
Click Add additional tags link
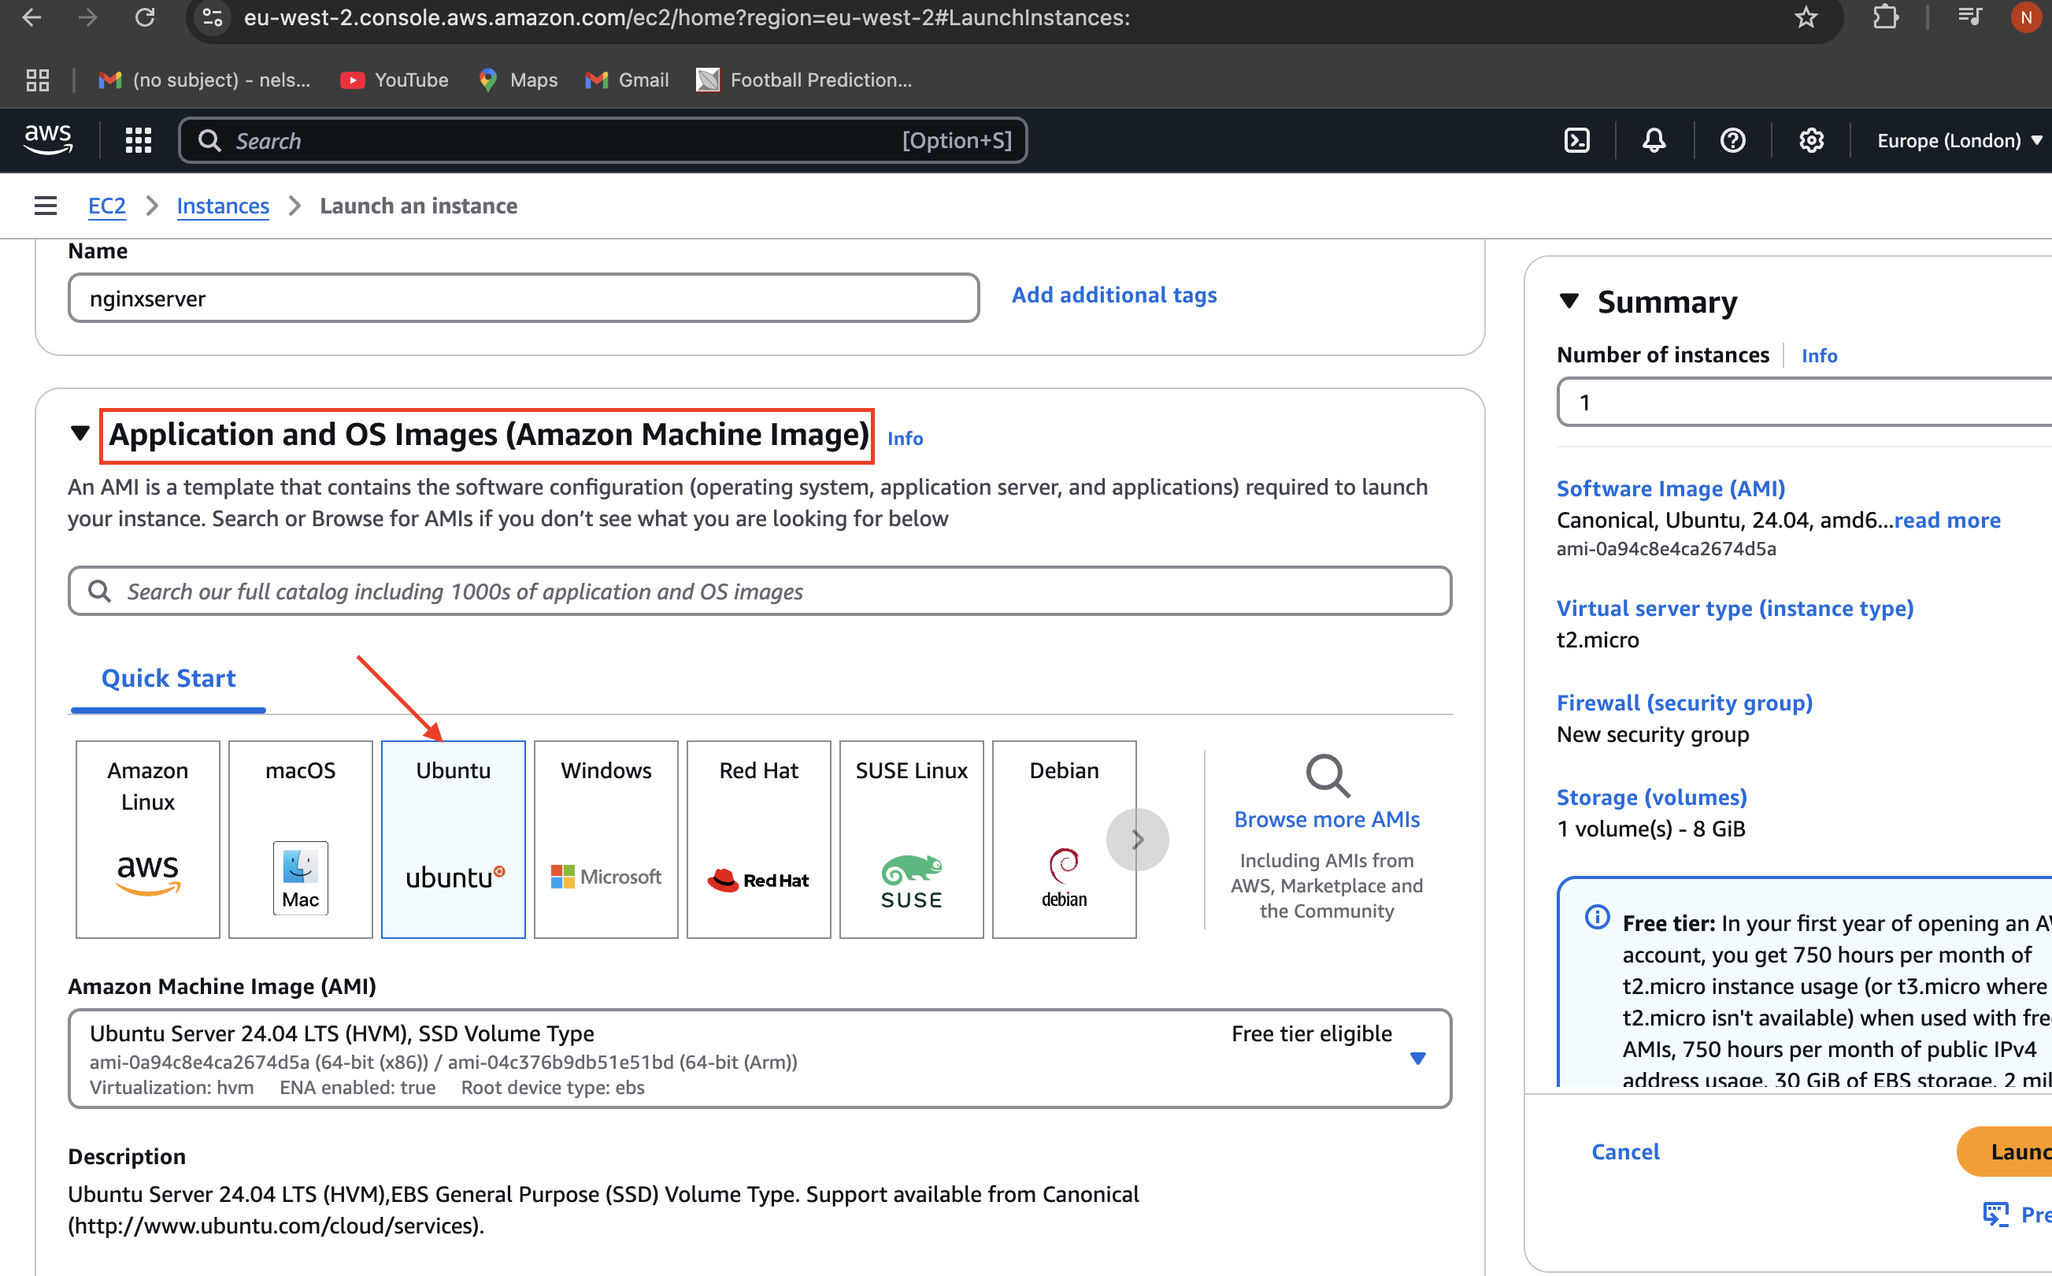(1114, 295)
